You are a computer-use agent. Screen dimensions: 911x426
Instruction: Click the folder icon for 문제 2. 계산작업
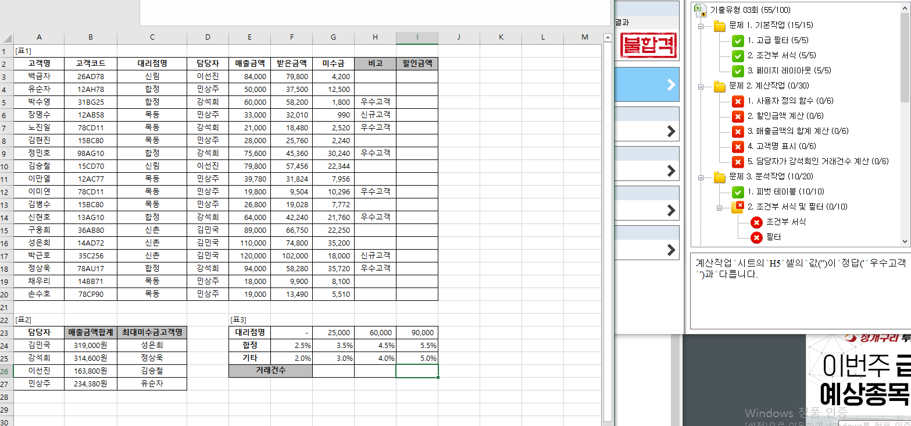[720, 86]
